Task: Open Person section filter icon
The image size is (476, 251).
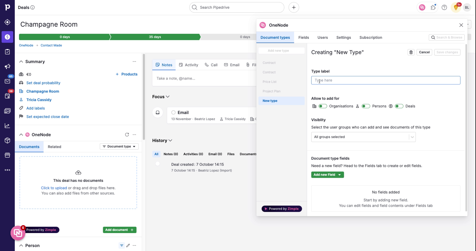Action: [x=122, y=245]
